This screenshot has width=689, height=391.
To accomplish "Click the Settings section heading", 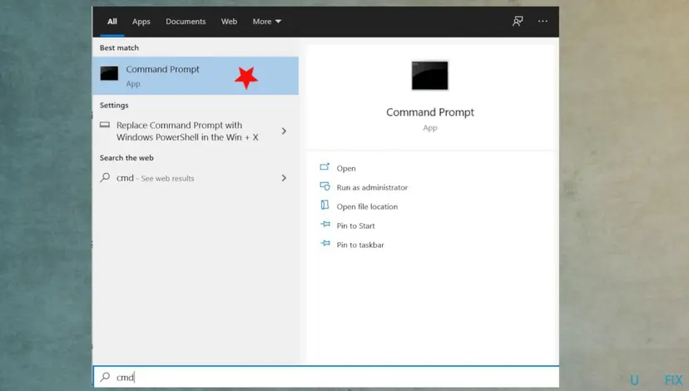I will (x=114, y=106).
